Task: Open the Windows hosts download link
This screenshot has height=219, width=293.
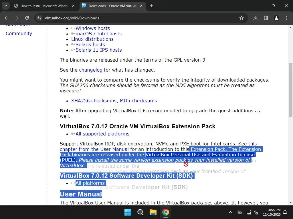Action: [92, 28]
